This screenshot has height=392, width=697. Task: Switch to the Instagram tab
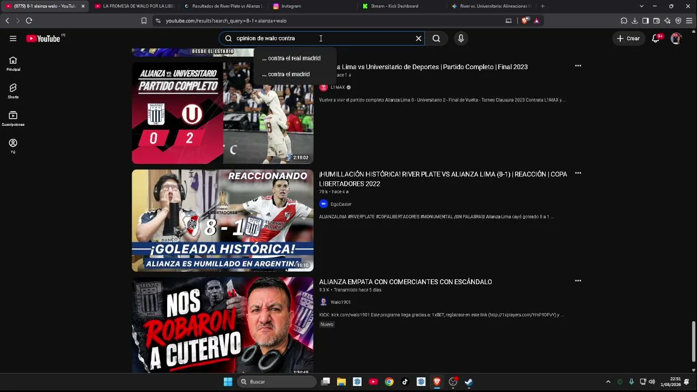point(313,6)
